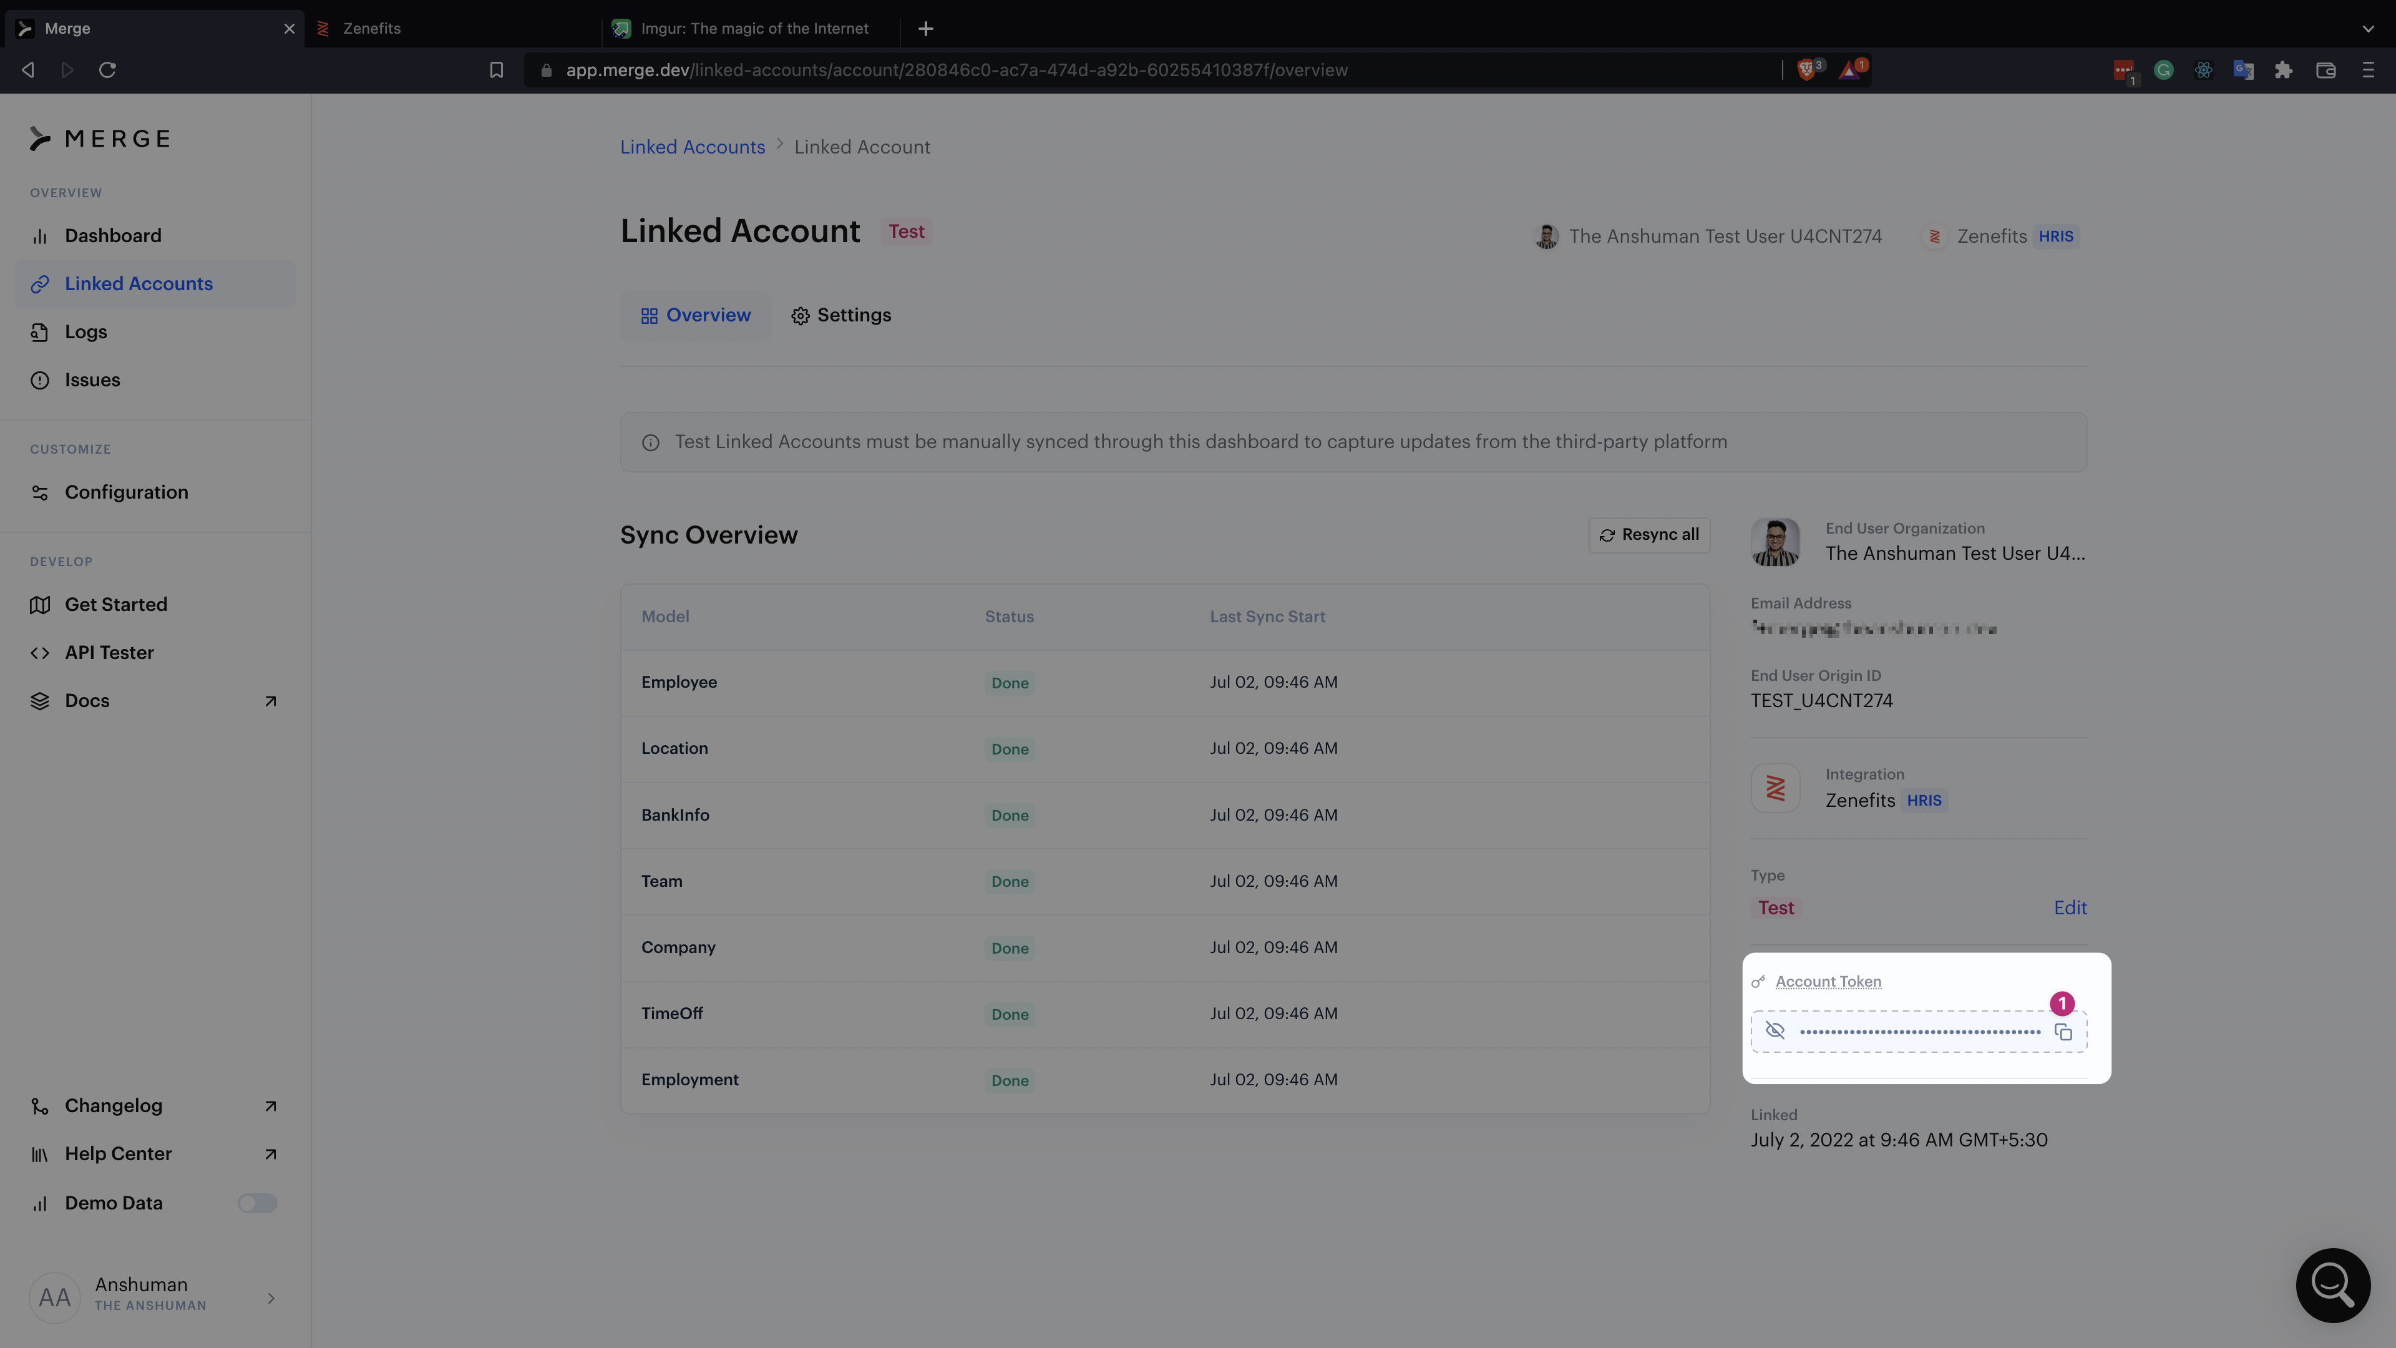The height and width of the screenshot is (1348, 2396).
Task: Click the Company model row
Action: click(x=1164, y=948)
